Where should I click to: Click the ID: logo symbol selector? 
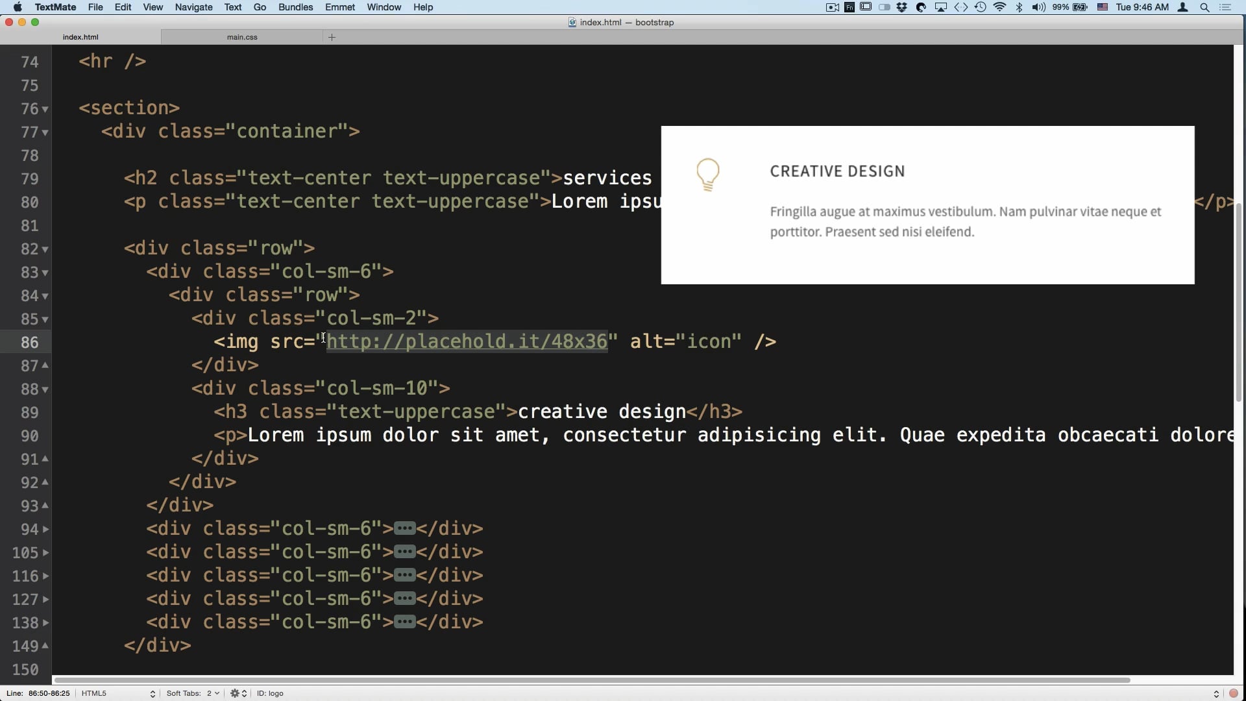tap(270, 693)
